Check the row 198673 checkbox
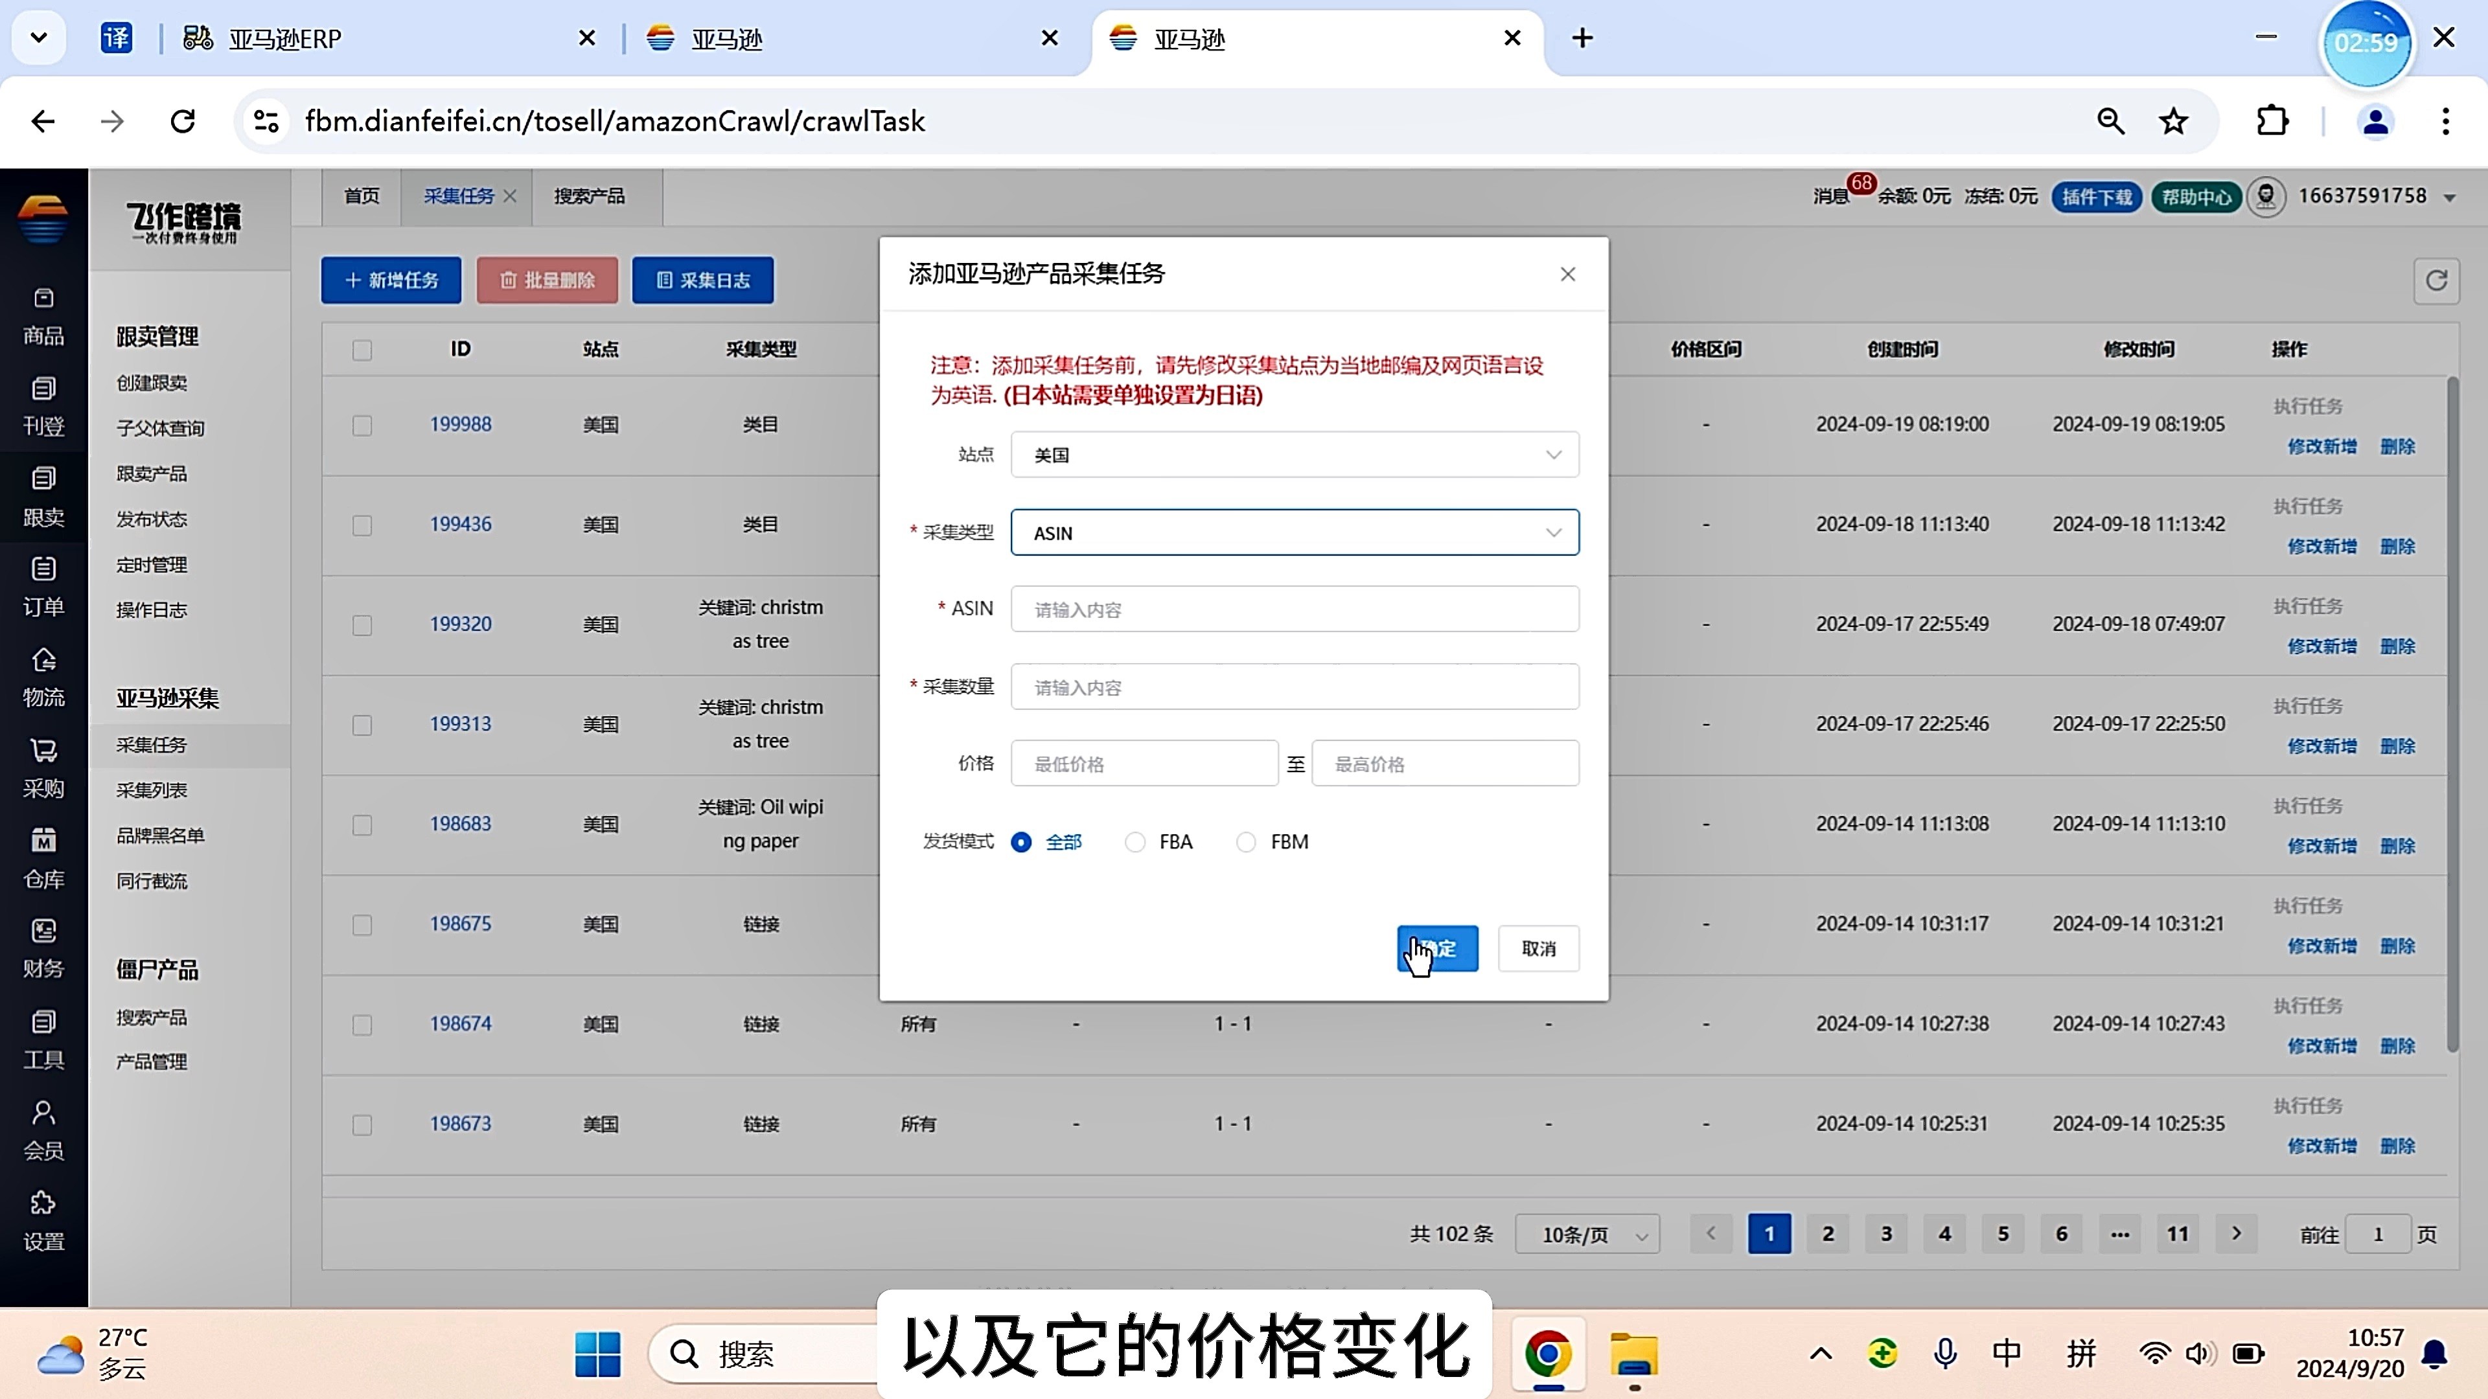The image size is (2488, 1399). click(362, 1125)
